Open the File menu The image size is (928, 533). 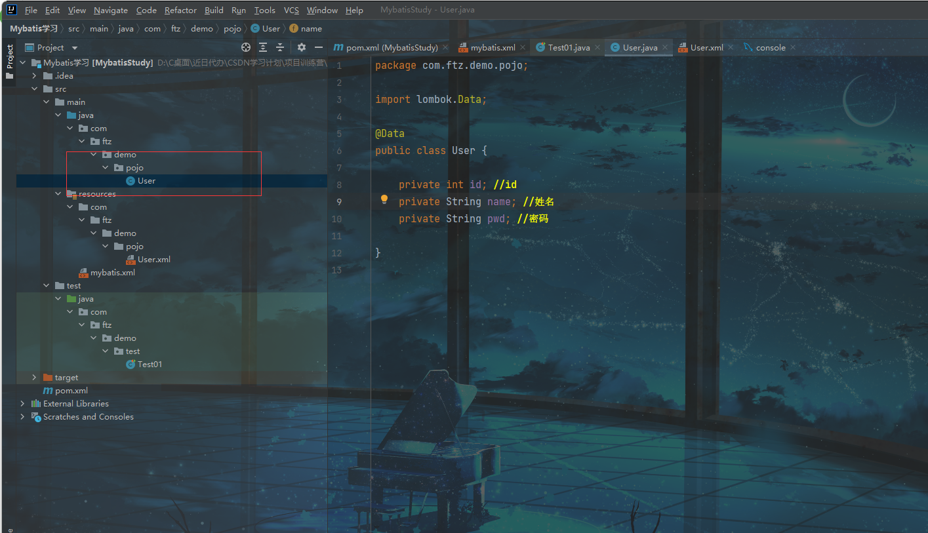(x=31, y=10)
